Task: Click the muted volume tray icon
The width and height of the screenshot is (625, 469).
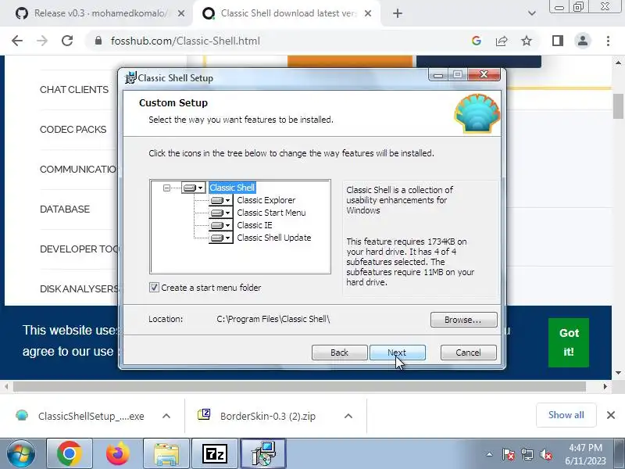Action: pyautogui.click(x=545, y=455)
